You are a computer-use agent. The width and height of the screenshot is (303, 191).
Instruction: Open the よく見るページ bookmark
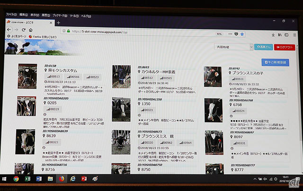tap(17, 36)
